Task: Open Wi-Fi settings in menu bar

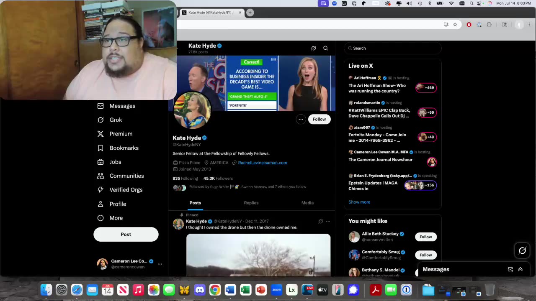Action: [x=451, y=3]
